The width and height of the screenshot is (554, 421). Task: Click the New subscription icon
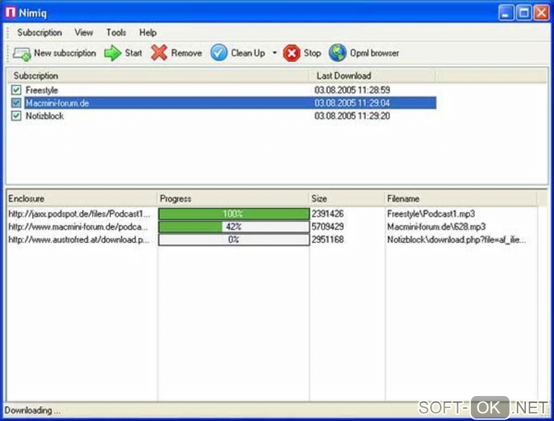point(22,53)
